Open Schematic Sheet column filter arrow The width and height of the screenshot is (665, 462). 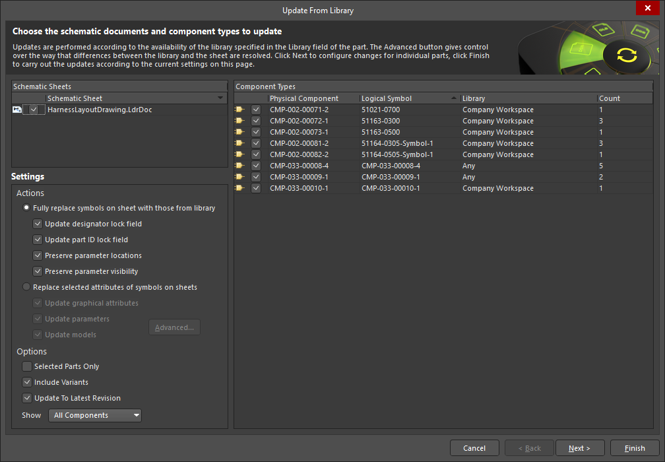coord(220,98)
